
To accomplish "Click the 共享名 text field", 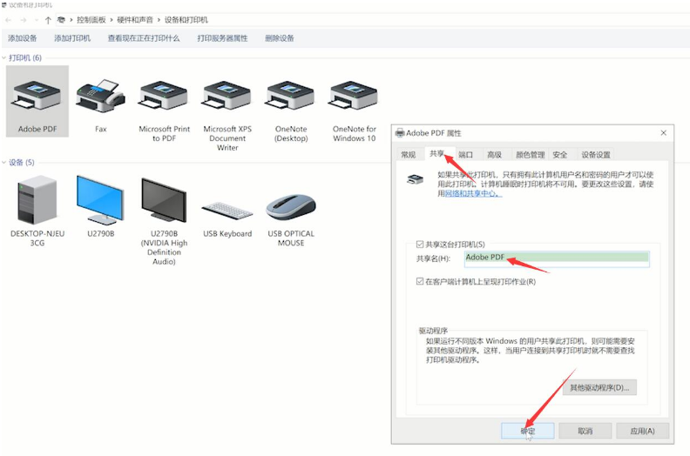I will pyautogui.click(x=556, y=258).
